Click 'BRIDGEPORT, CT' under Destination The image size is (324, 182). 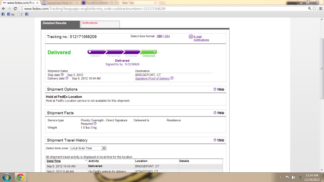(x=148, y=75)
